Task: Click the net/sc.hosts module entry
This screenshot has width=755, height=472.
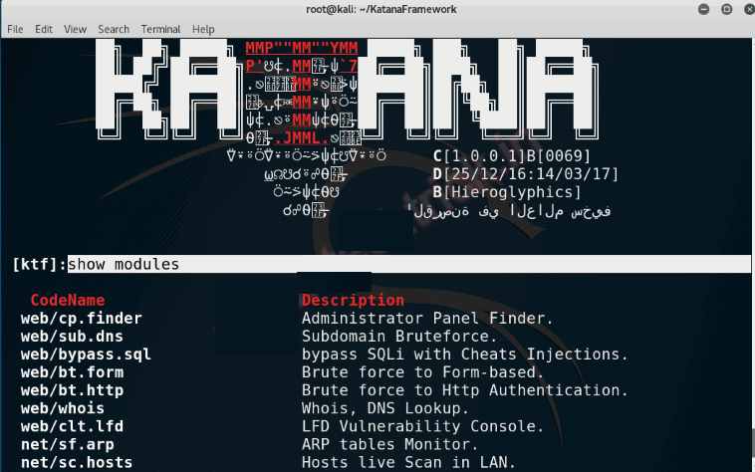Action: coord(77,462)
